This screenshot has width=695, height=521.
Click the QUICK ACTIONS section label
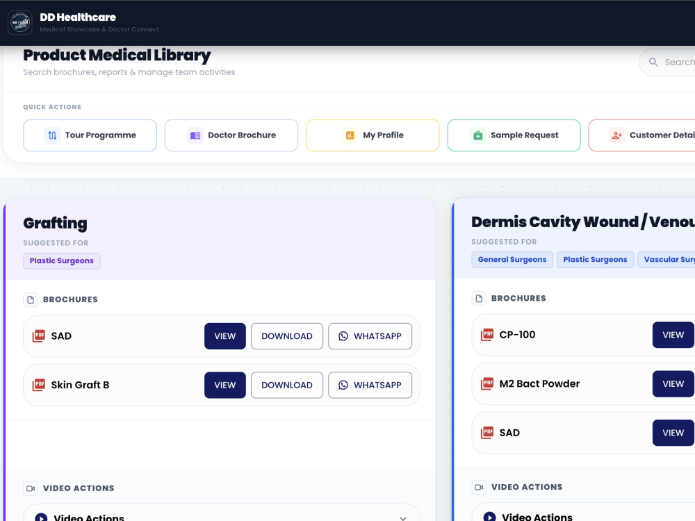pyautogui.click(x=52, y=107)
